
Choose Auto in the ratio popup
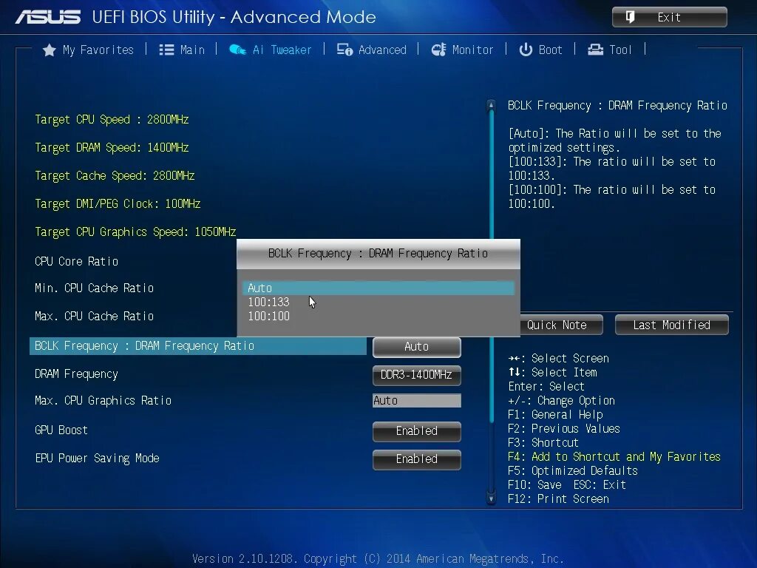[x=378, y=288]
